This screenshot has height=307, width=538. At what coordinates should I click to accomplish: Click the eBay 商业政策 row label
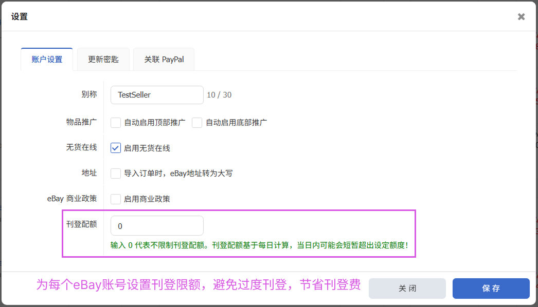click(71, 199)
